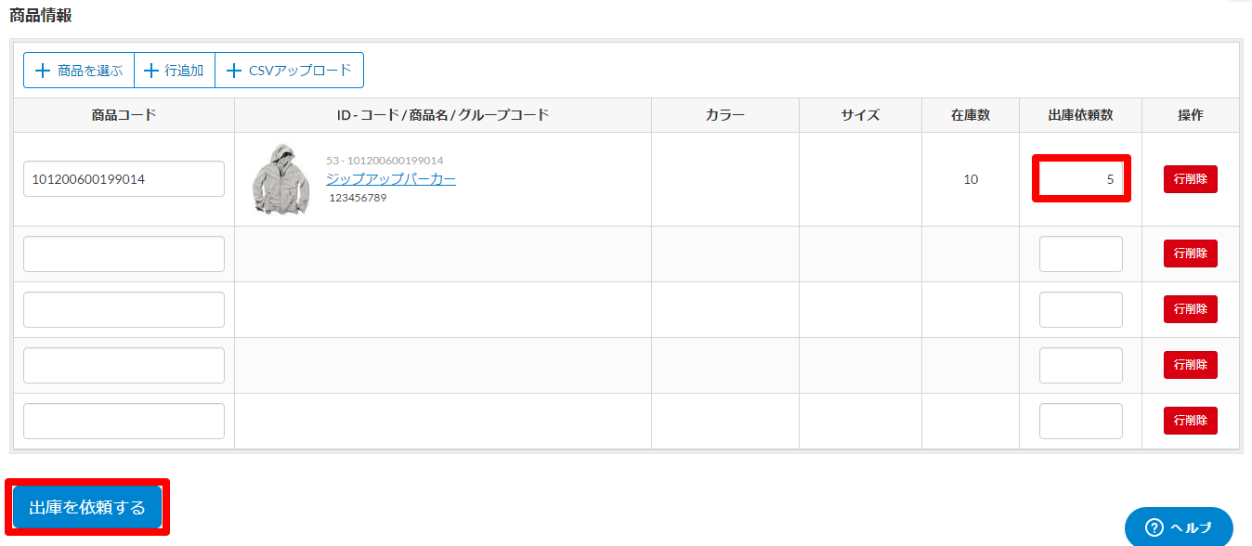The height and width of the screenshot is (546, 1252).
Task: Click the third row product code field
Action: [x=124, y=310]
